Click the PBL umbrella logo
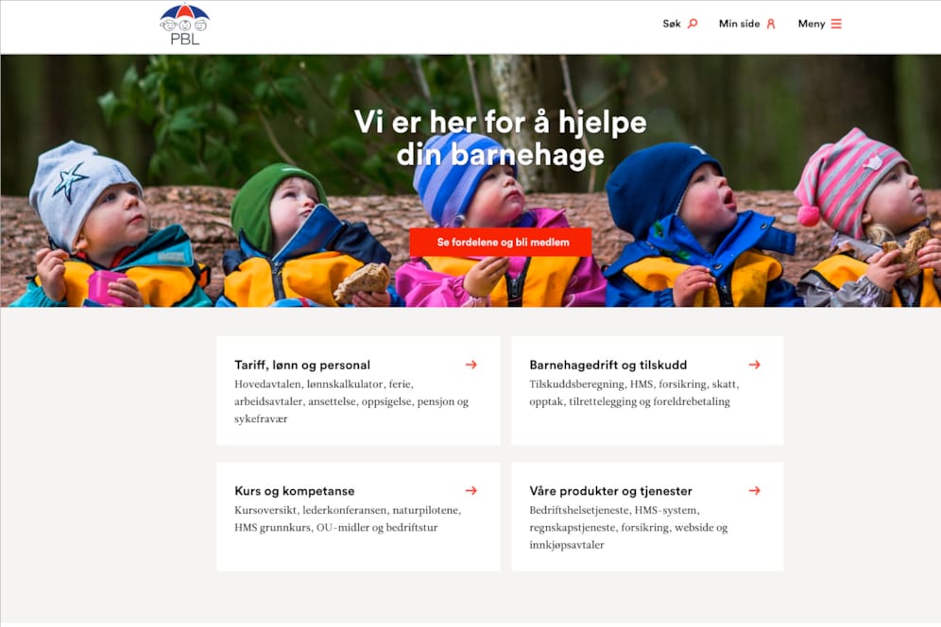 pyautogui.click(x=185, y=25)
